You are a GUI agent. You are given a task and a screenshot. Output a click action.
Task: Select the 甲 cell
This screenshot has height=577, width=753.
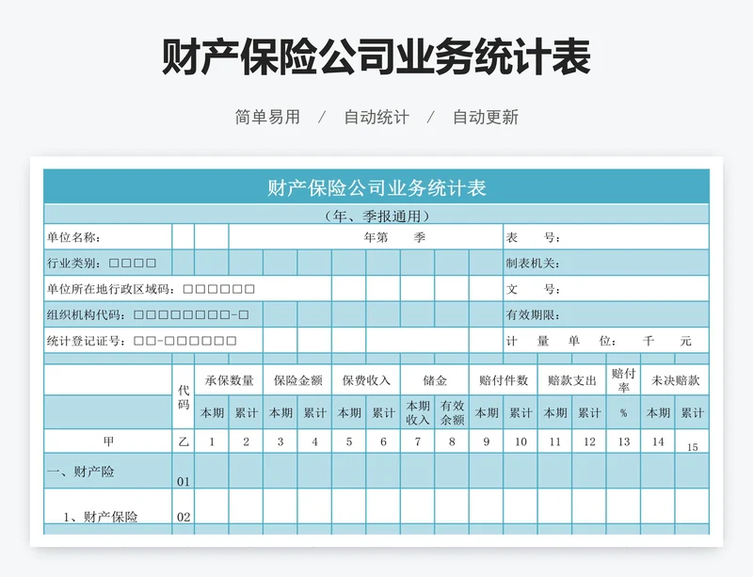[x=108, y=441]
